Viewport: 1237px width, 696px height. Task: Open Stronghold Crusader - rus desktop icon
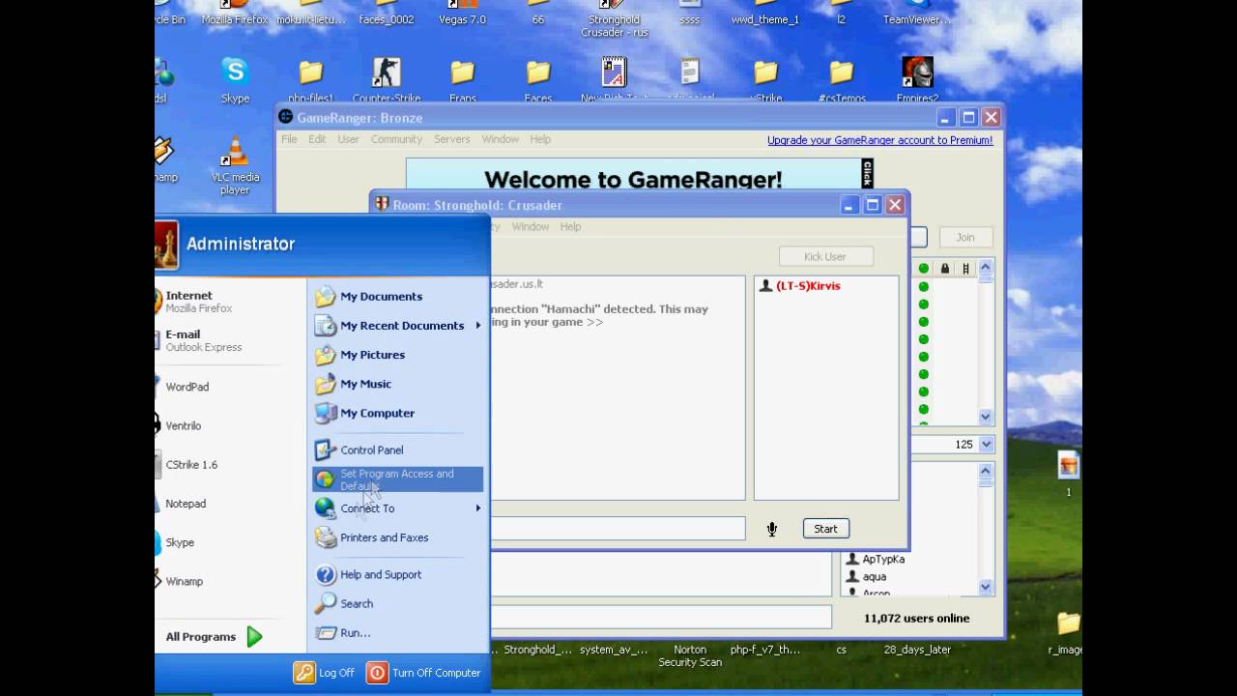pyautogui.click(x=614, y=19)
